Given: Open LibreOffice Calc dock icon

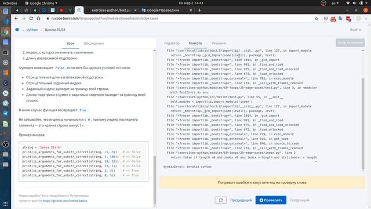Looking at the screenshot, I should point(5,124).
